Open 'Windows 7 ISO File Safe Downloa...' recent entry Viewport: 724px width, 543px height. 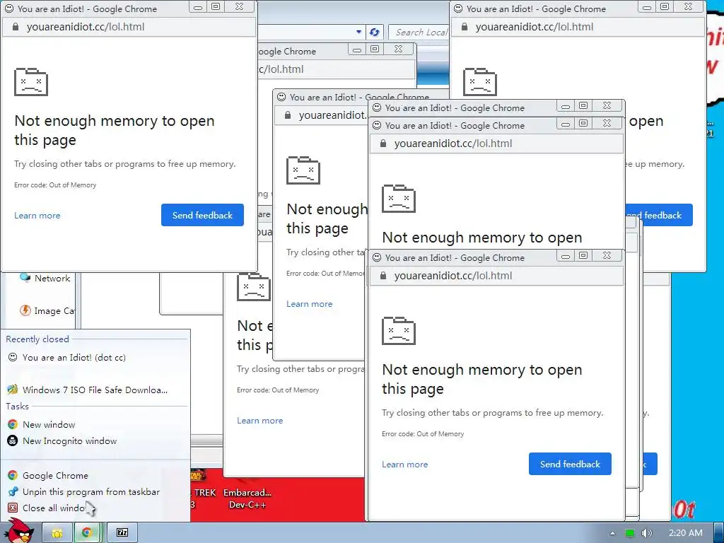pyautogui.click(x=95, y=390)
